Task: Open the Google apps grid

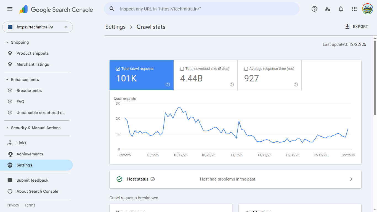Action: click(354, 9)
